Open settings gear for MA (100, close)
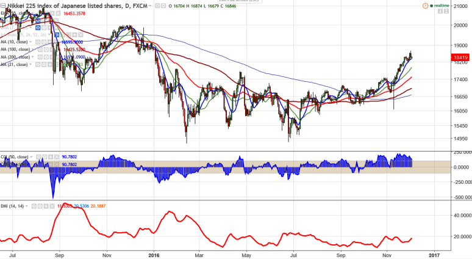The image size is (472, 259). click(46, 49)
